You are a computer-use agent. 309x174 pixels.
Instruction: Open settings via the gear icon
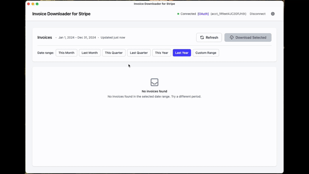(x=273, y=14)
